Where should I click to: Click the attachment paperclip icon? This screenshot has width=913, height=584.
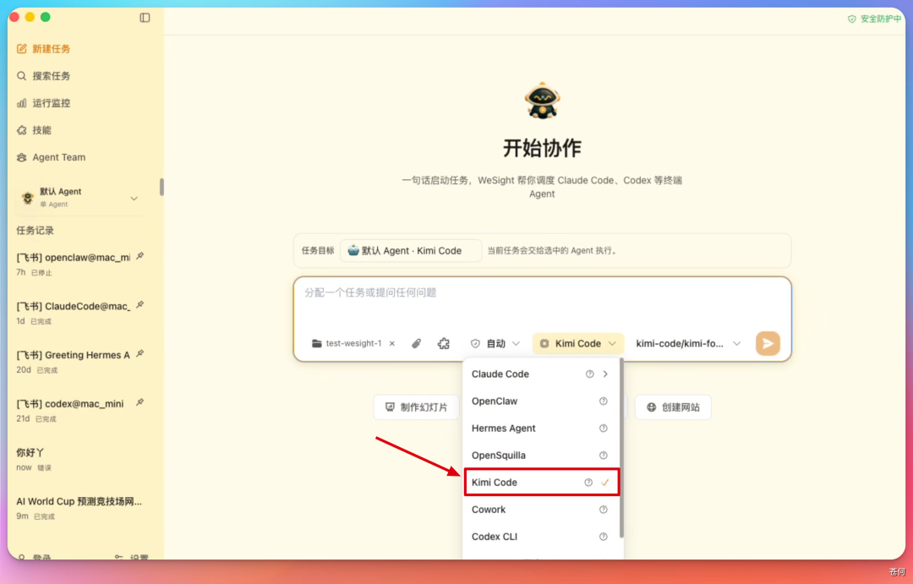point(416,343)
